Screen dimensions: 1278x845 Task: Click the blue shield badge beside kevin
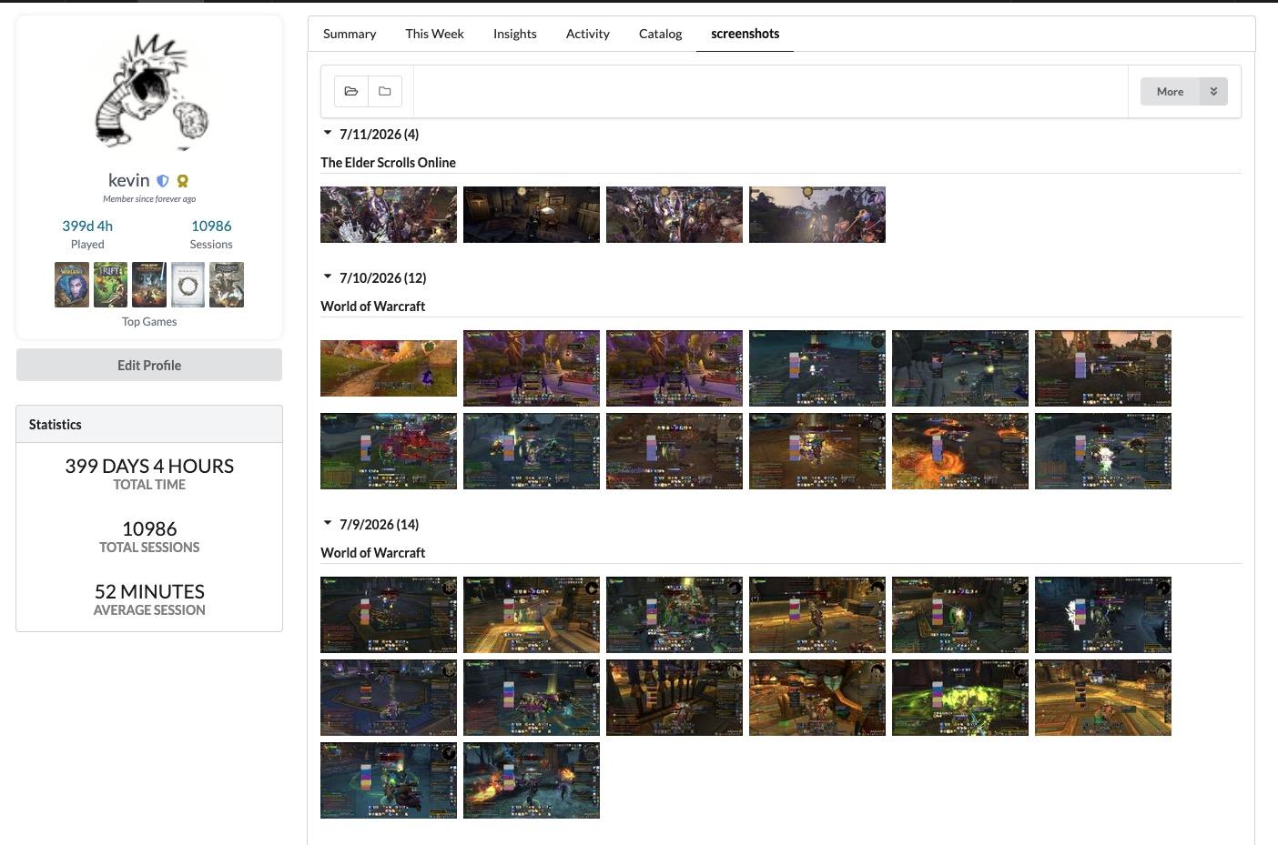coord(163,181)
